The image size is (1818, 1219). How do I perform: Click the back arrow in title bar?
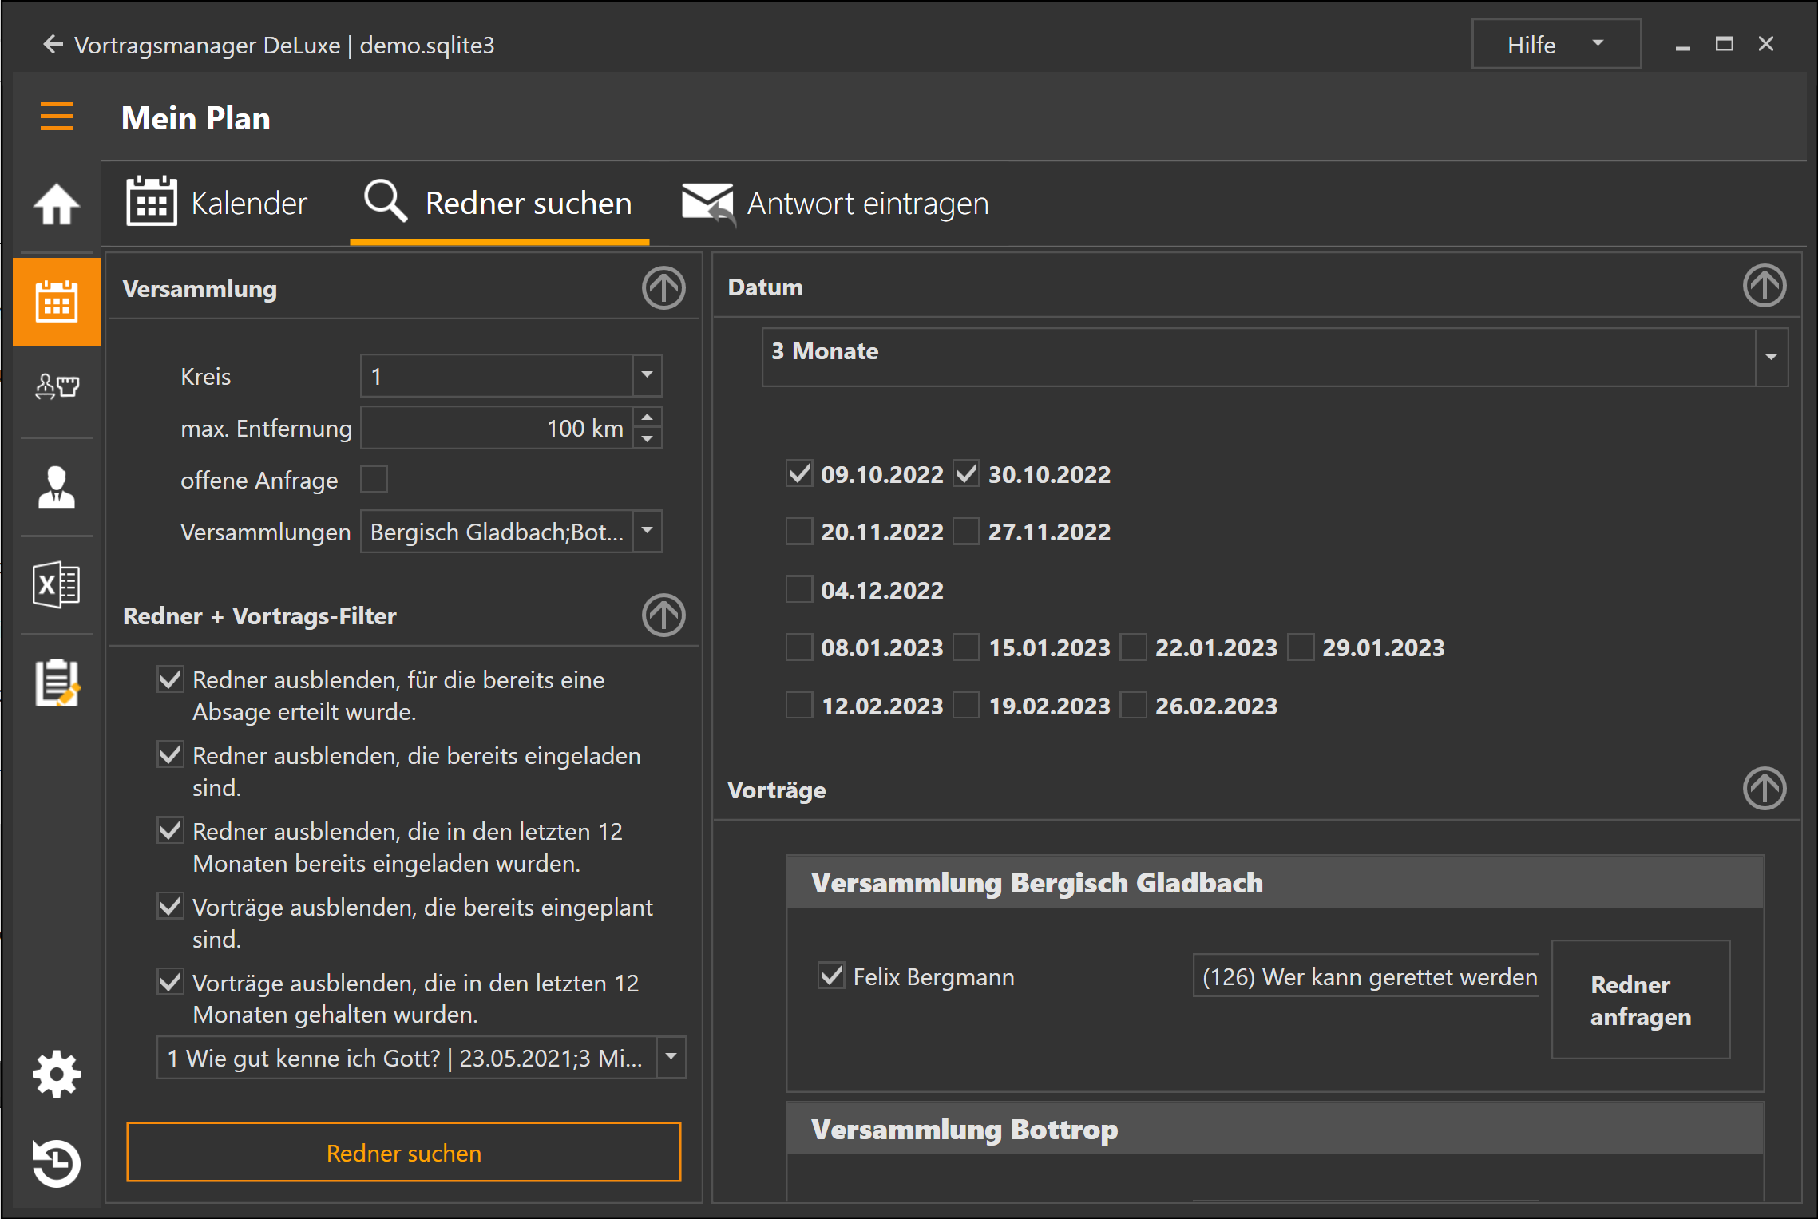click(53, 45)
